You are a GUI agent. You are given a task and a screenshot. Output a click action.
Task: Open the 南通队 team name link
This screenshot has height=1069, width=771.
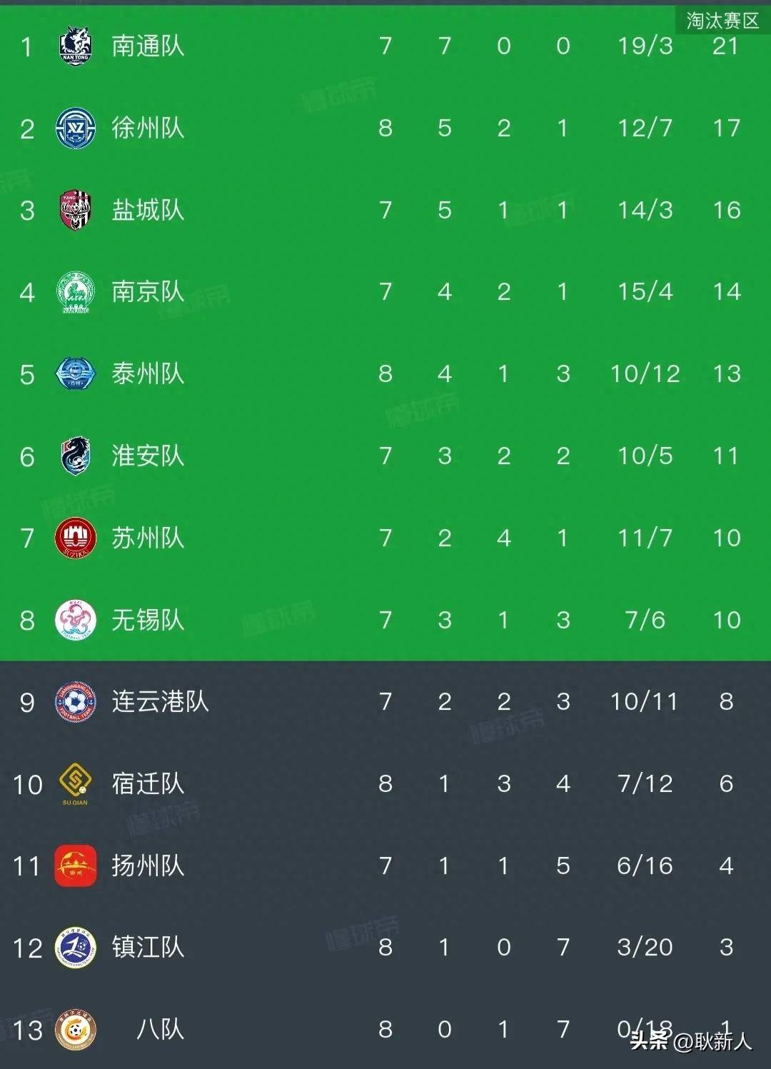pyautogui.click(x=148, y=46)
